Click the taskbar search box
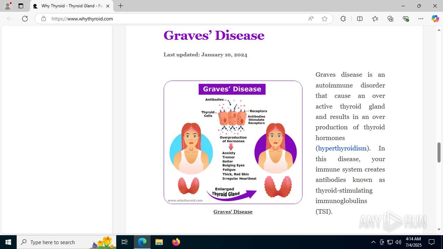The width and height of the screenshot is (443, 249). click(x=66, y=242)
